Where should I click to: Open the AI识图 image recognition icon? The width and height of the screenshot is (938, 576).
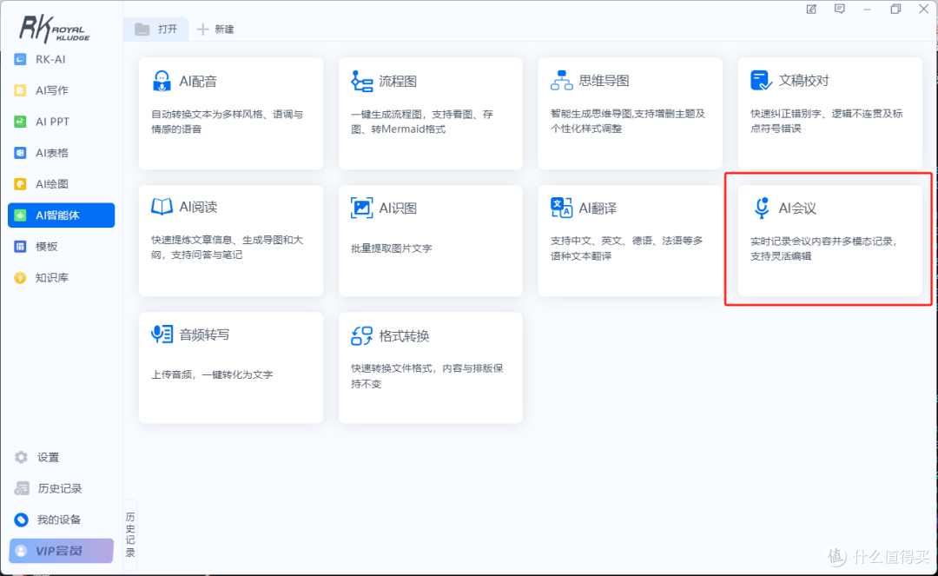pyautogui.click(x=361, y=208)
